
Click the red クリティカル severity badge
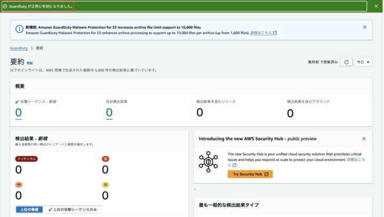(27, 159)
